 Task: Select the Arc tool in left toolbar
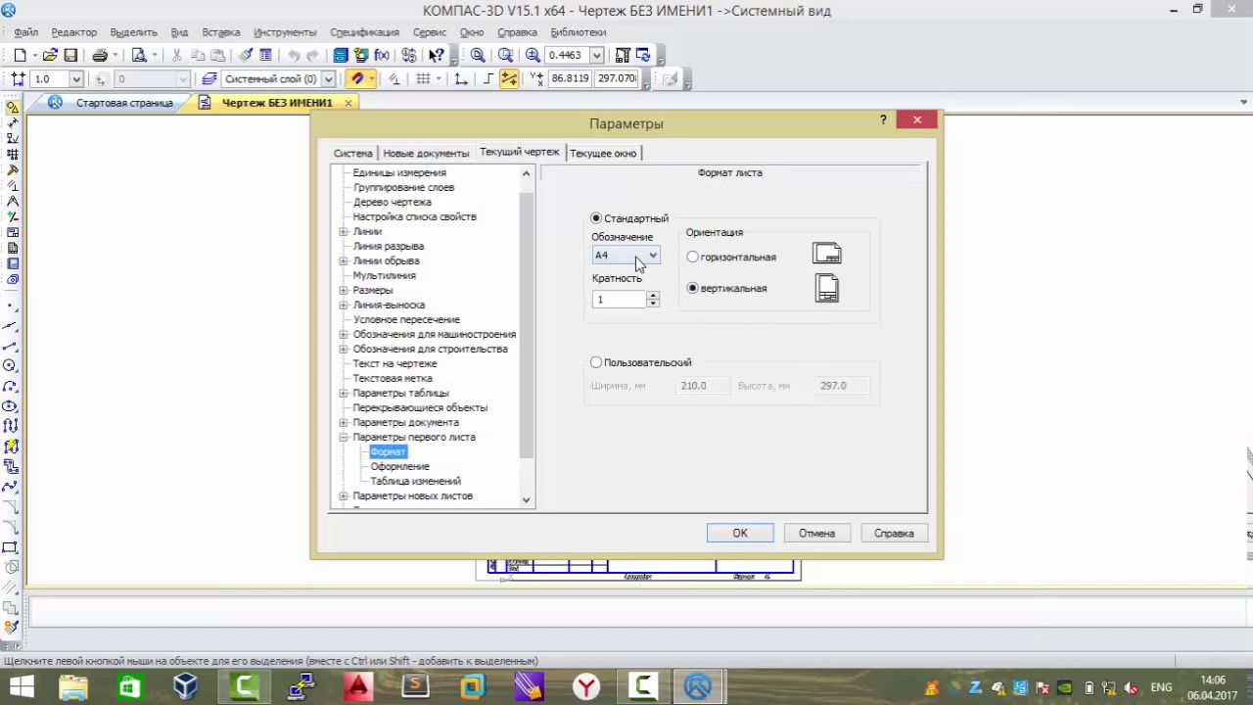click(11, 386)
